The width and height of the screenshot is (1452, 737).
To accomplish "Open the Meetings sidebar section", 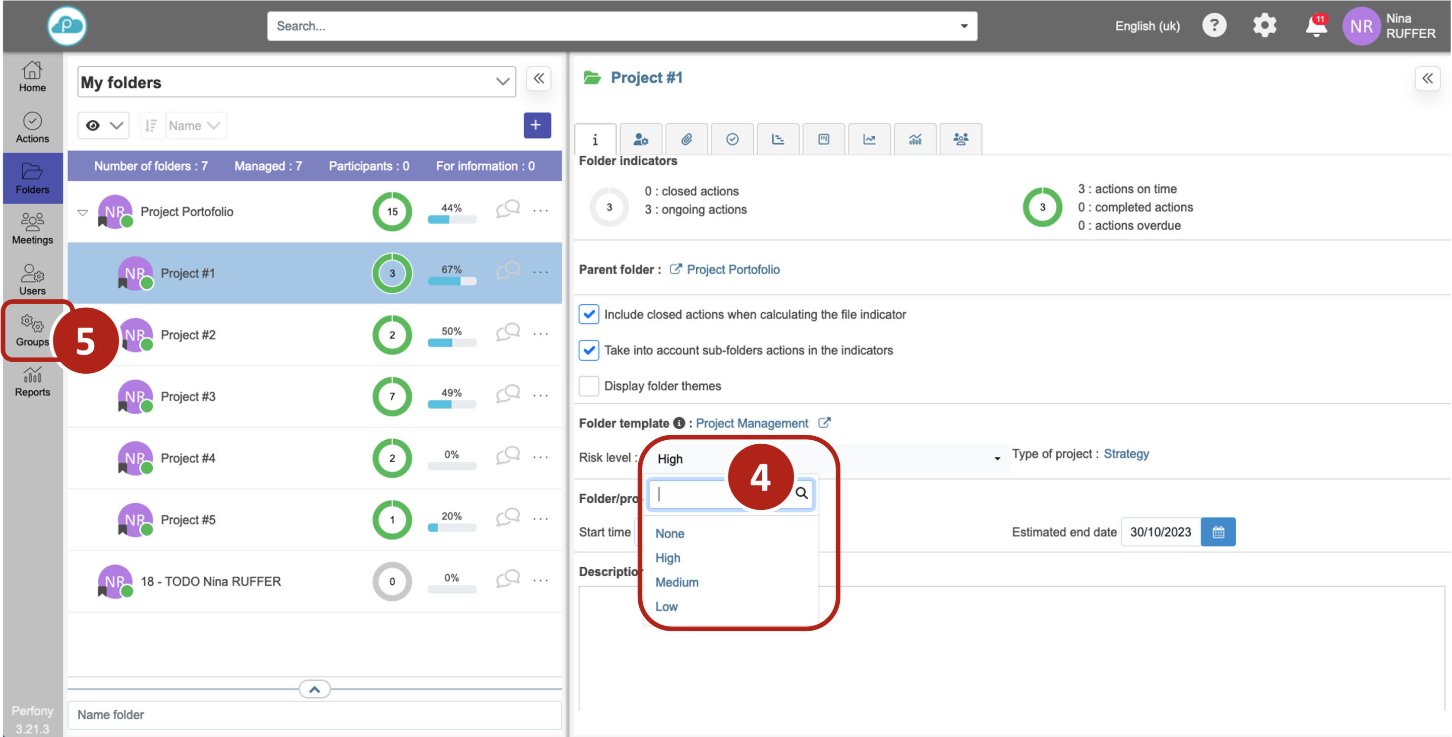I will [x=32, y=228].
